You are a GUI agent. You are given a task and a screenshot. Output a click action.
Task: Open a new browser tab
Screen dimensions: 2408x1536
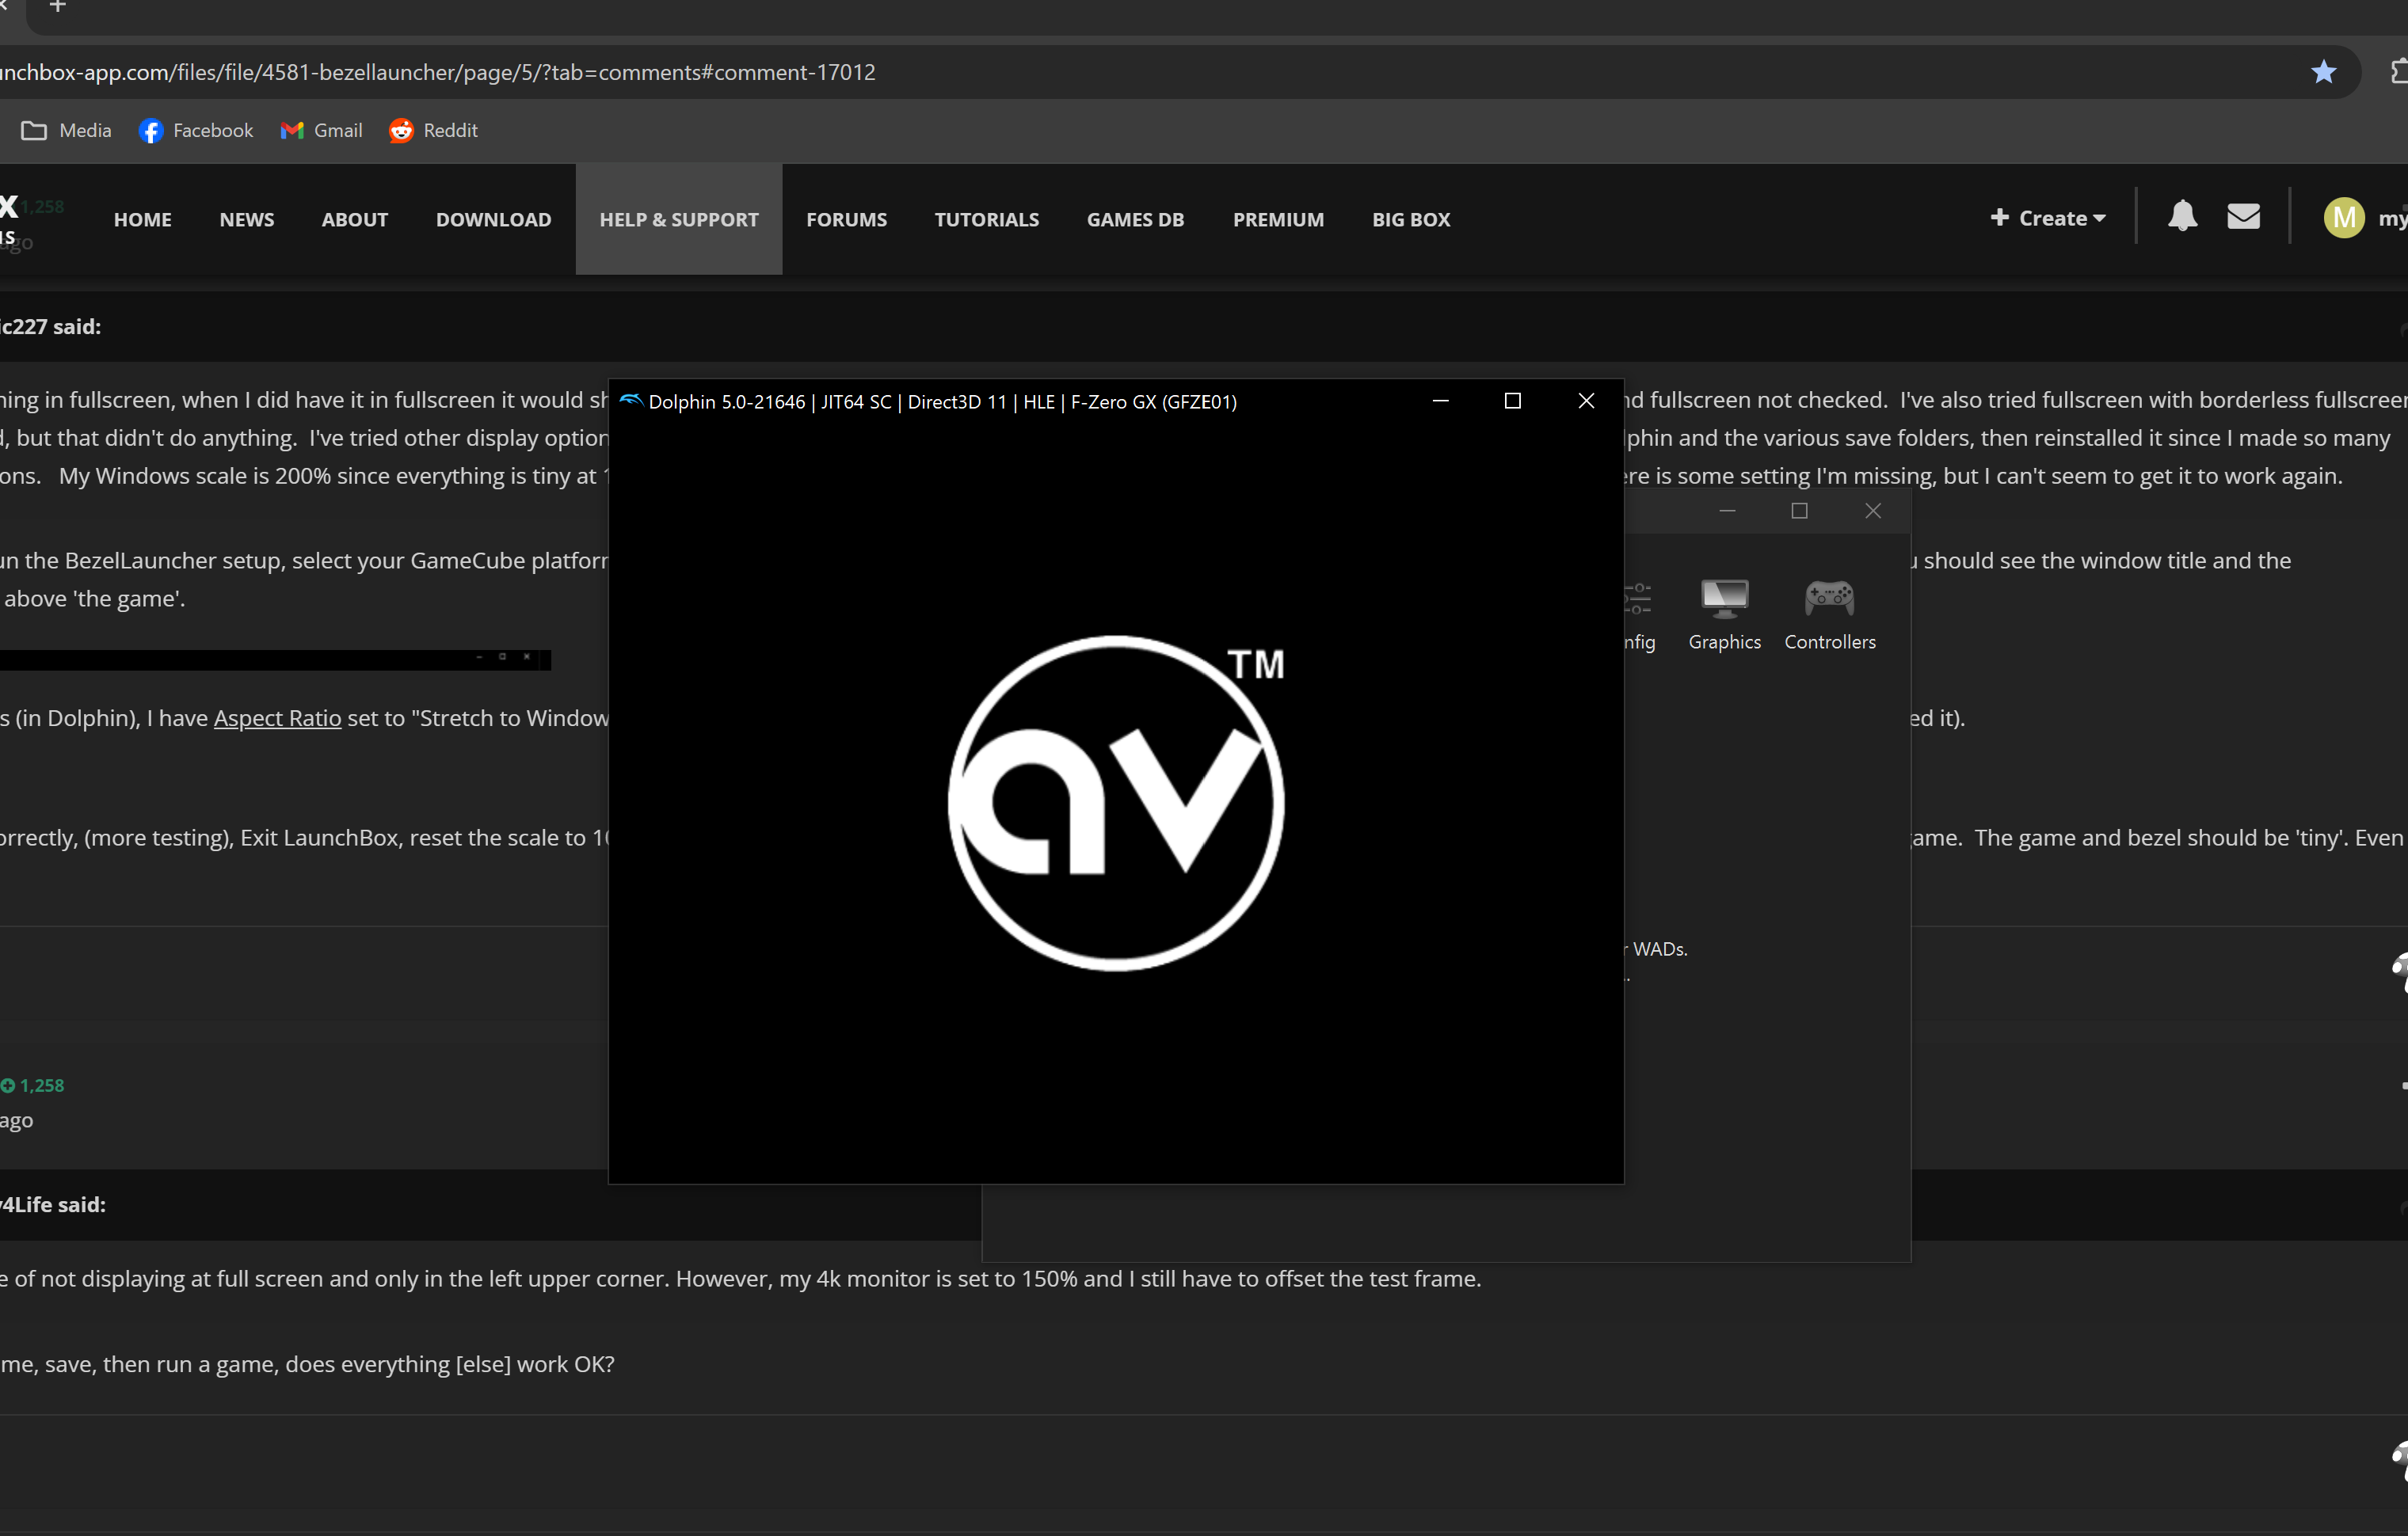[58, 7]
